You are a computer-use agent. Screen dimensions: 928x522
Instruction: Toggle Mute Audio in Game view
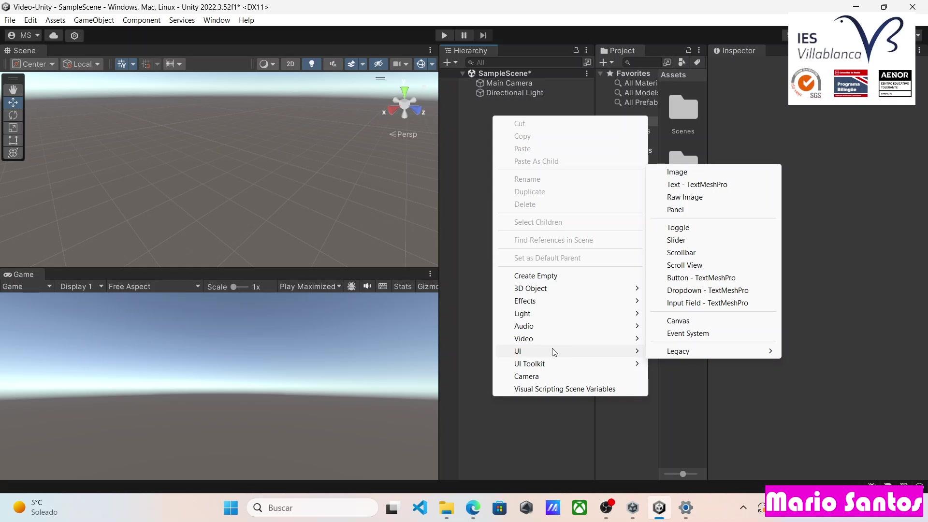pos(367,286)
